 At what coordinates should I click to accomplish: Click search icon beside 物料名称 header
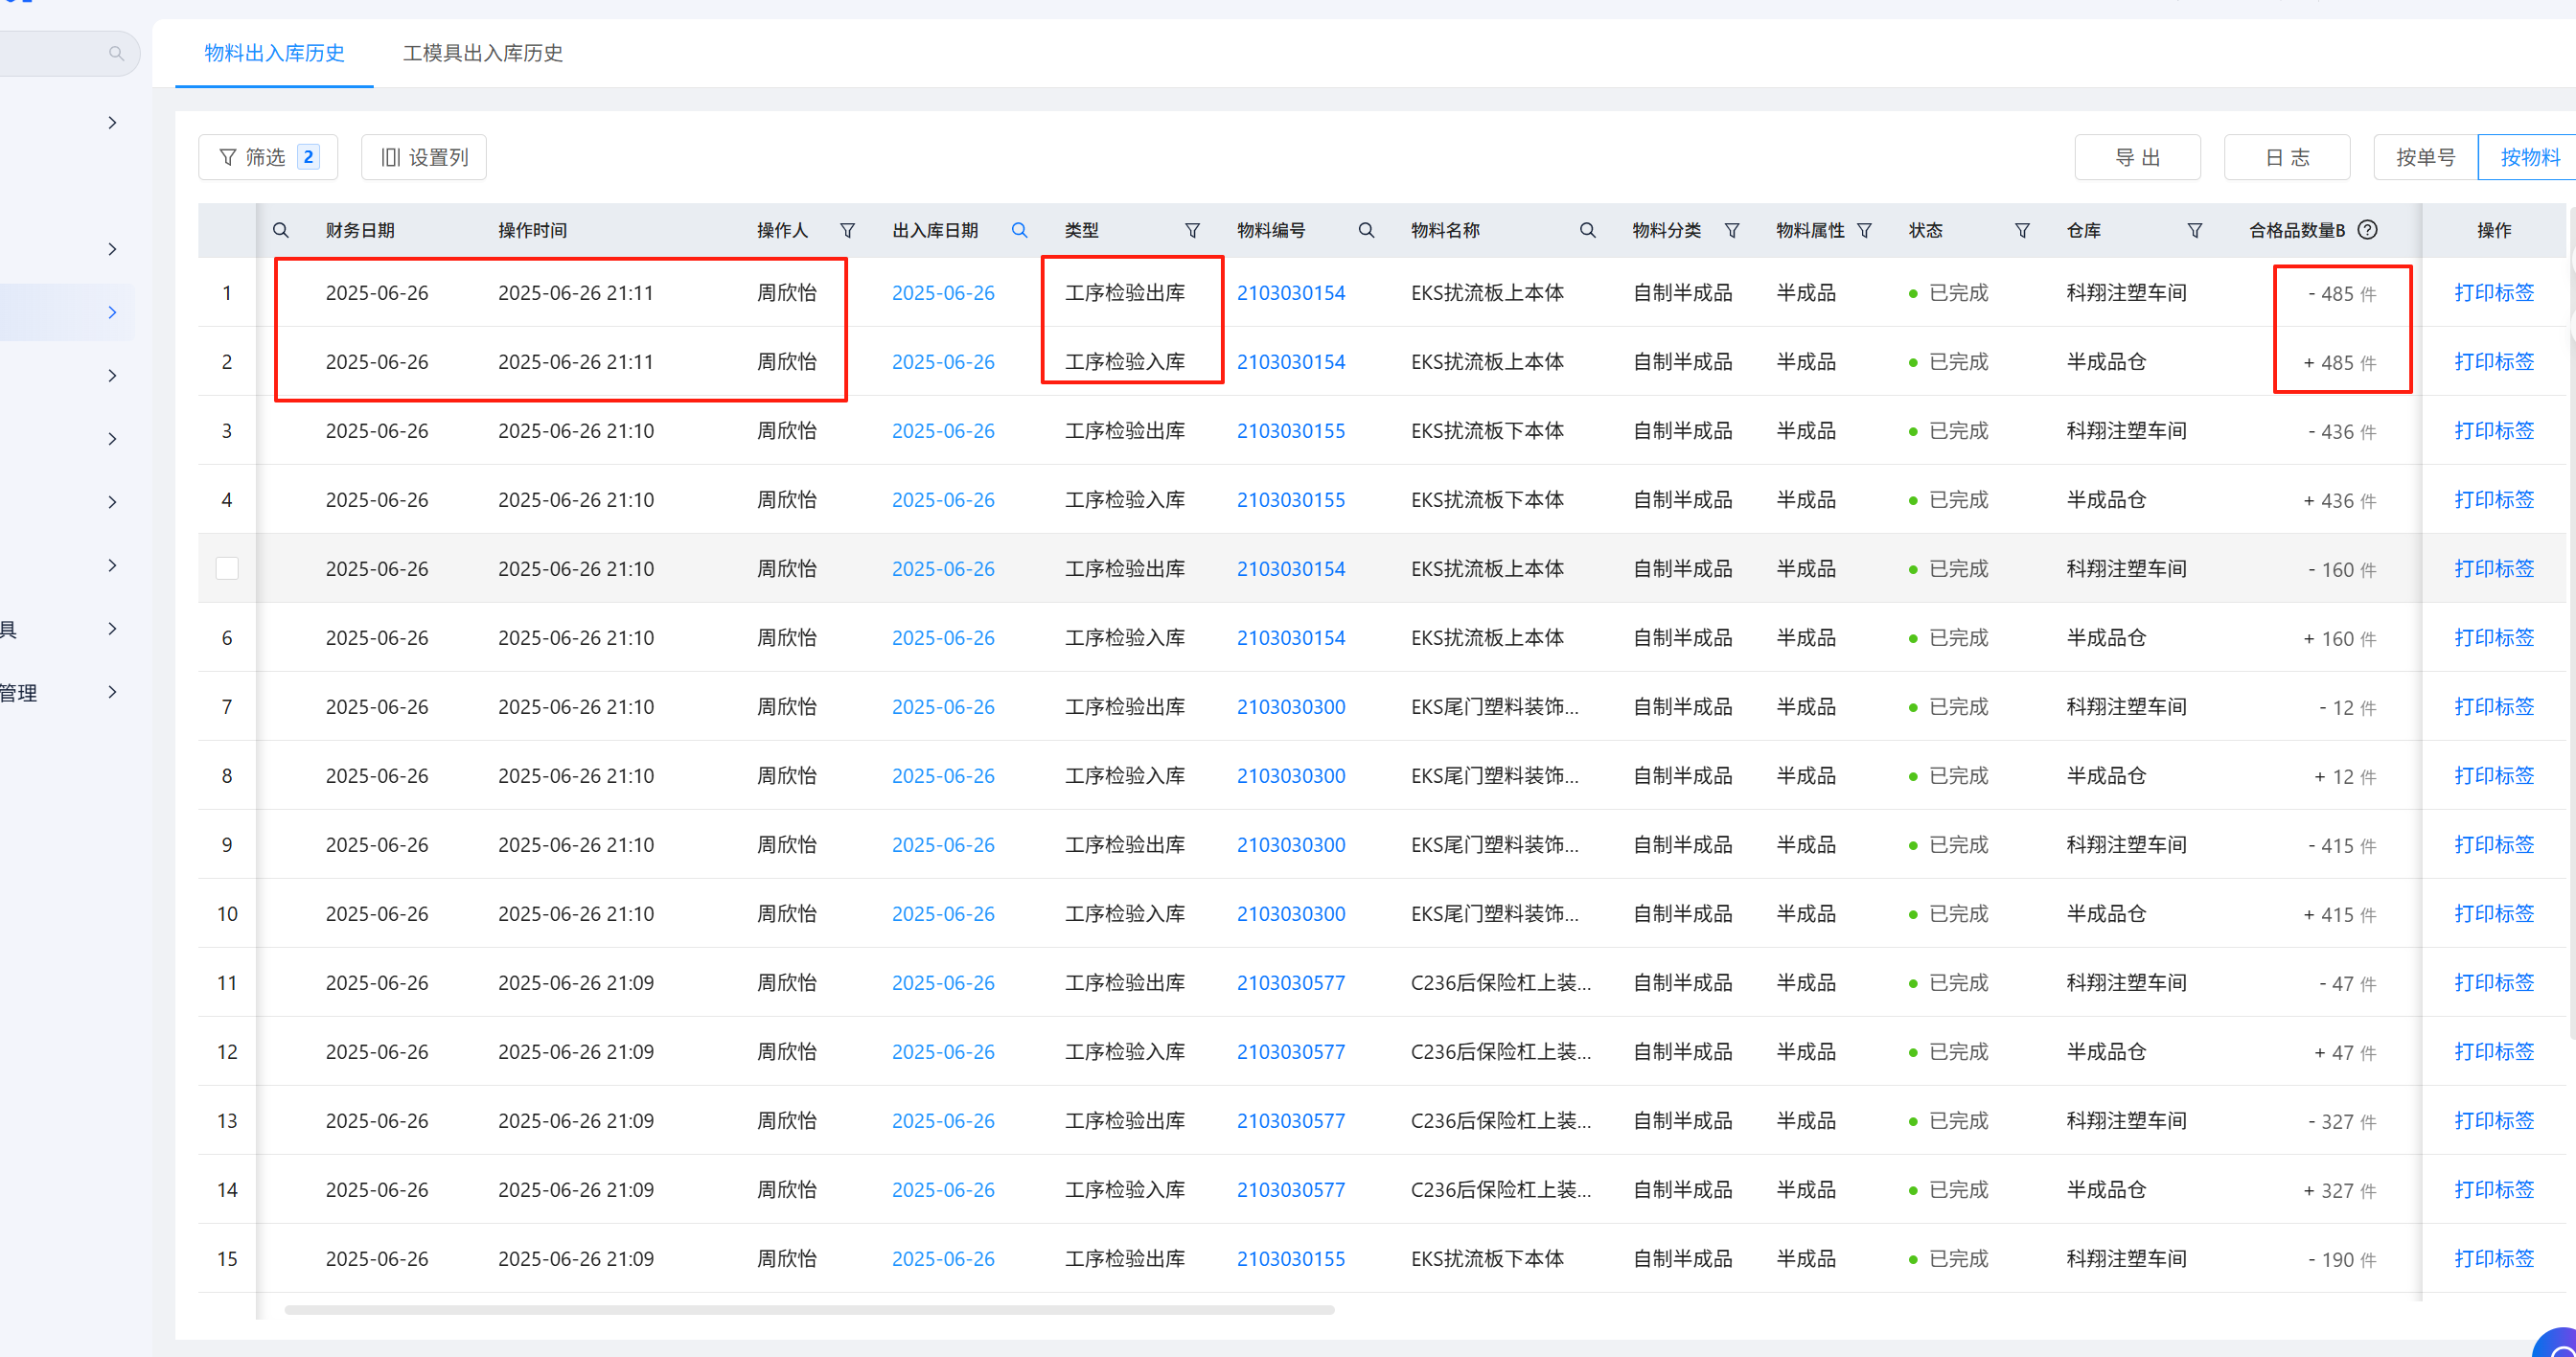pyautogui.click(x=1587, y=231)
